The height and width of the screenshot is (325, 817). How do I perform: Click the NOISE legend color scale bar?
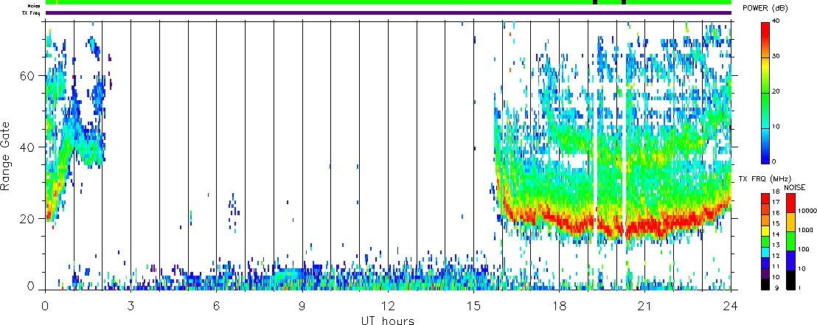pyautogui.click(x=790, y=241)
